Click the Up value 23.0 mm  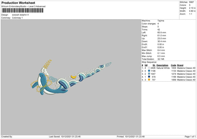162,38
